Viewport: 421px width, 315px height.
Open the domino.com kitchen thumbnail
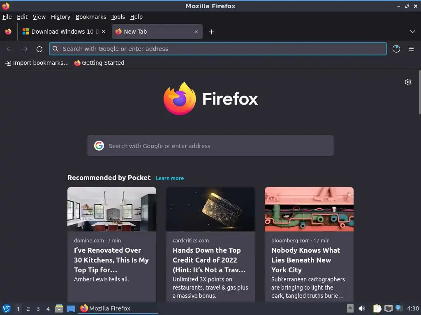coord(112,209)
